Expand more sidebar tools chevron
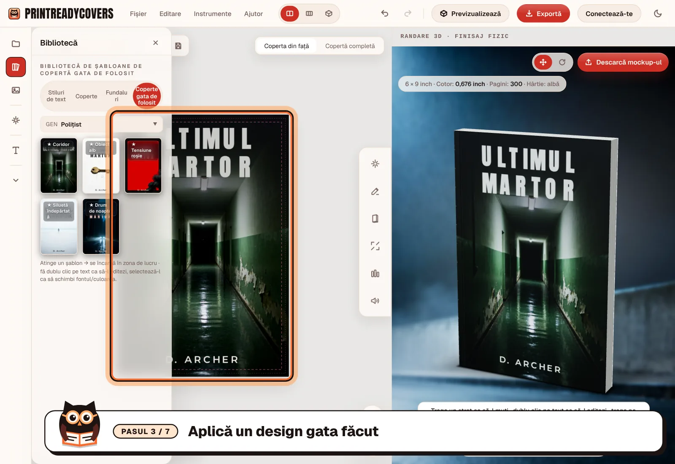The width and height of the screenshot is (675, 464). [x=16, y=180]
